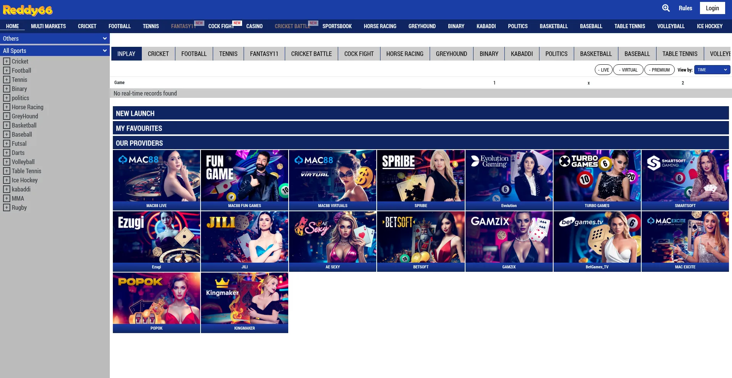Click the OUR PROVIDERS section header
This screenshot has height=378, width=732.
421,143
